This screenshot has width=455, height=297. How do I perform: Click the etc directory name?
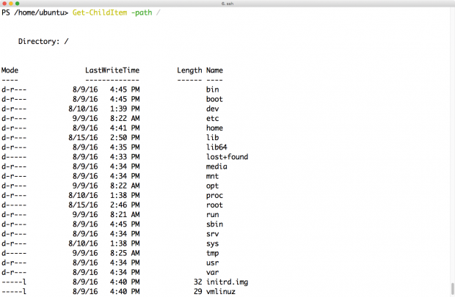pyautogui.click(x=213, y=118)
